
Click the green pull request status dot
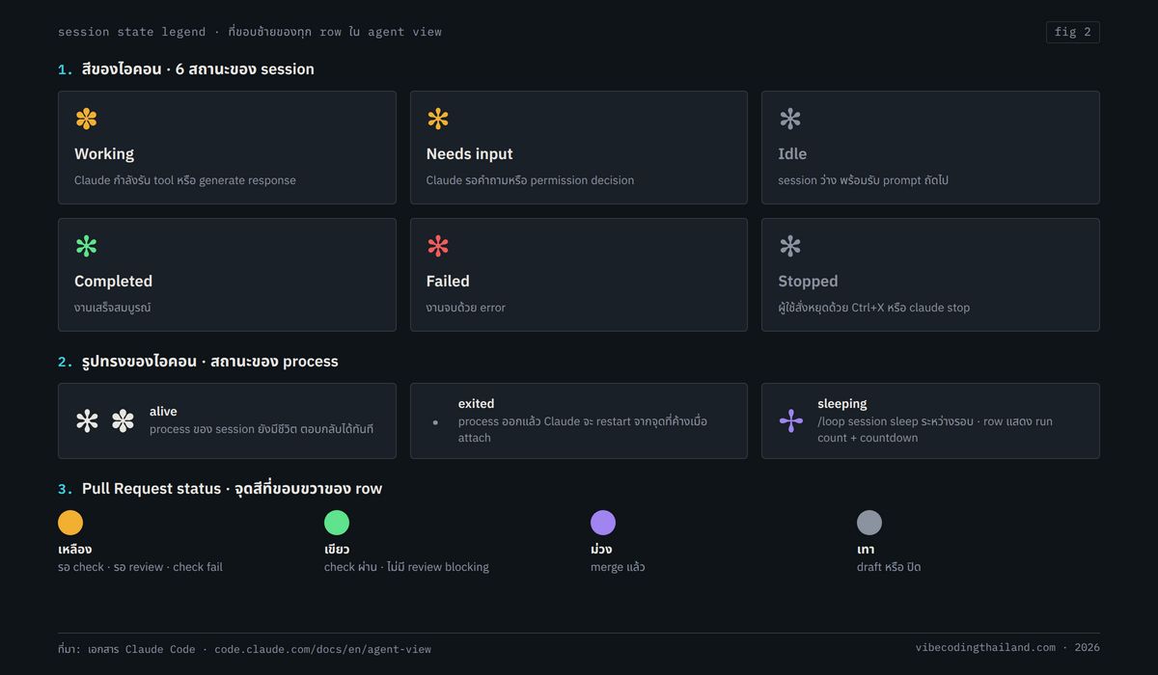[337, 523]
